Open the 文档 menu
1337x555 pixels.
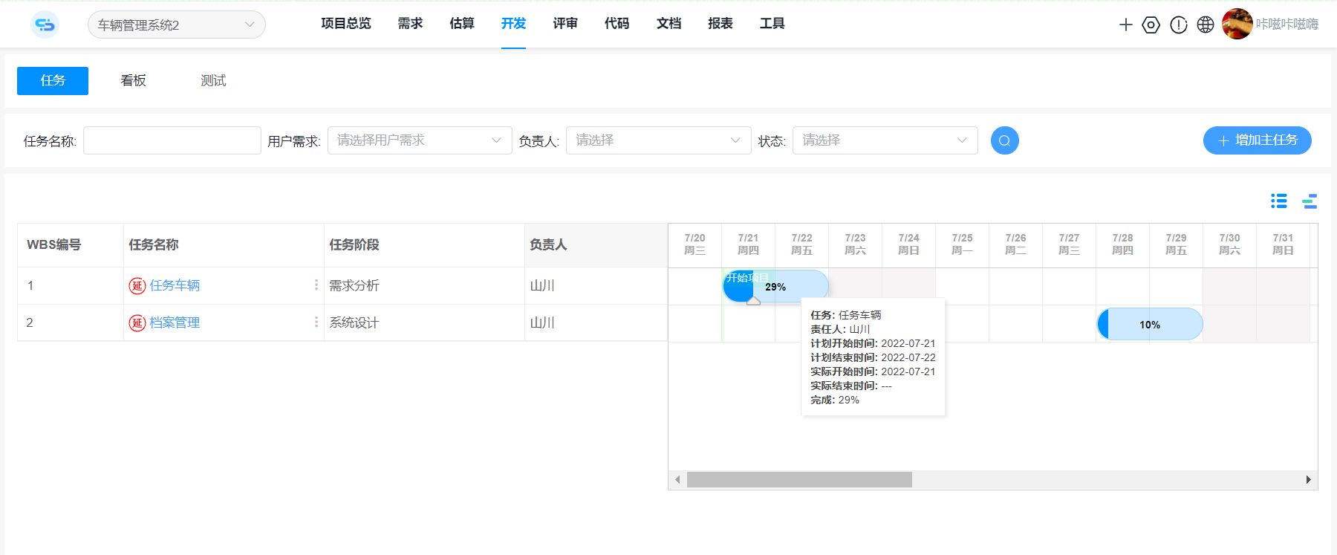click(669, 24)
